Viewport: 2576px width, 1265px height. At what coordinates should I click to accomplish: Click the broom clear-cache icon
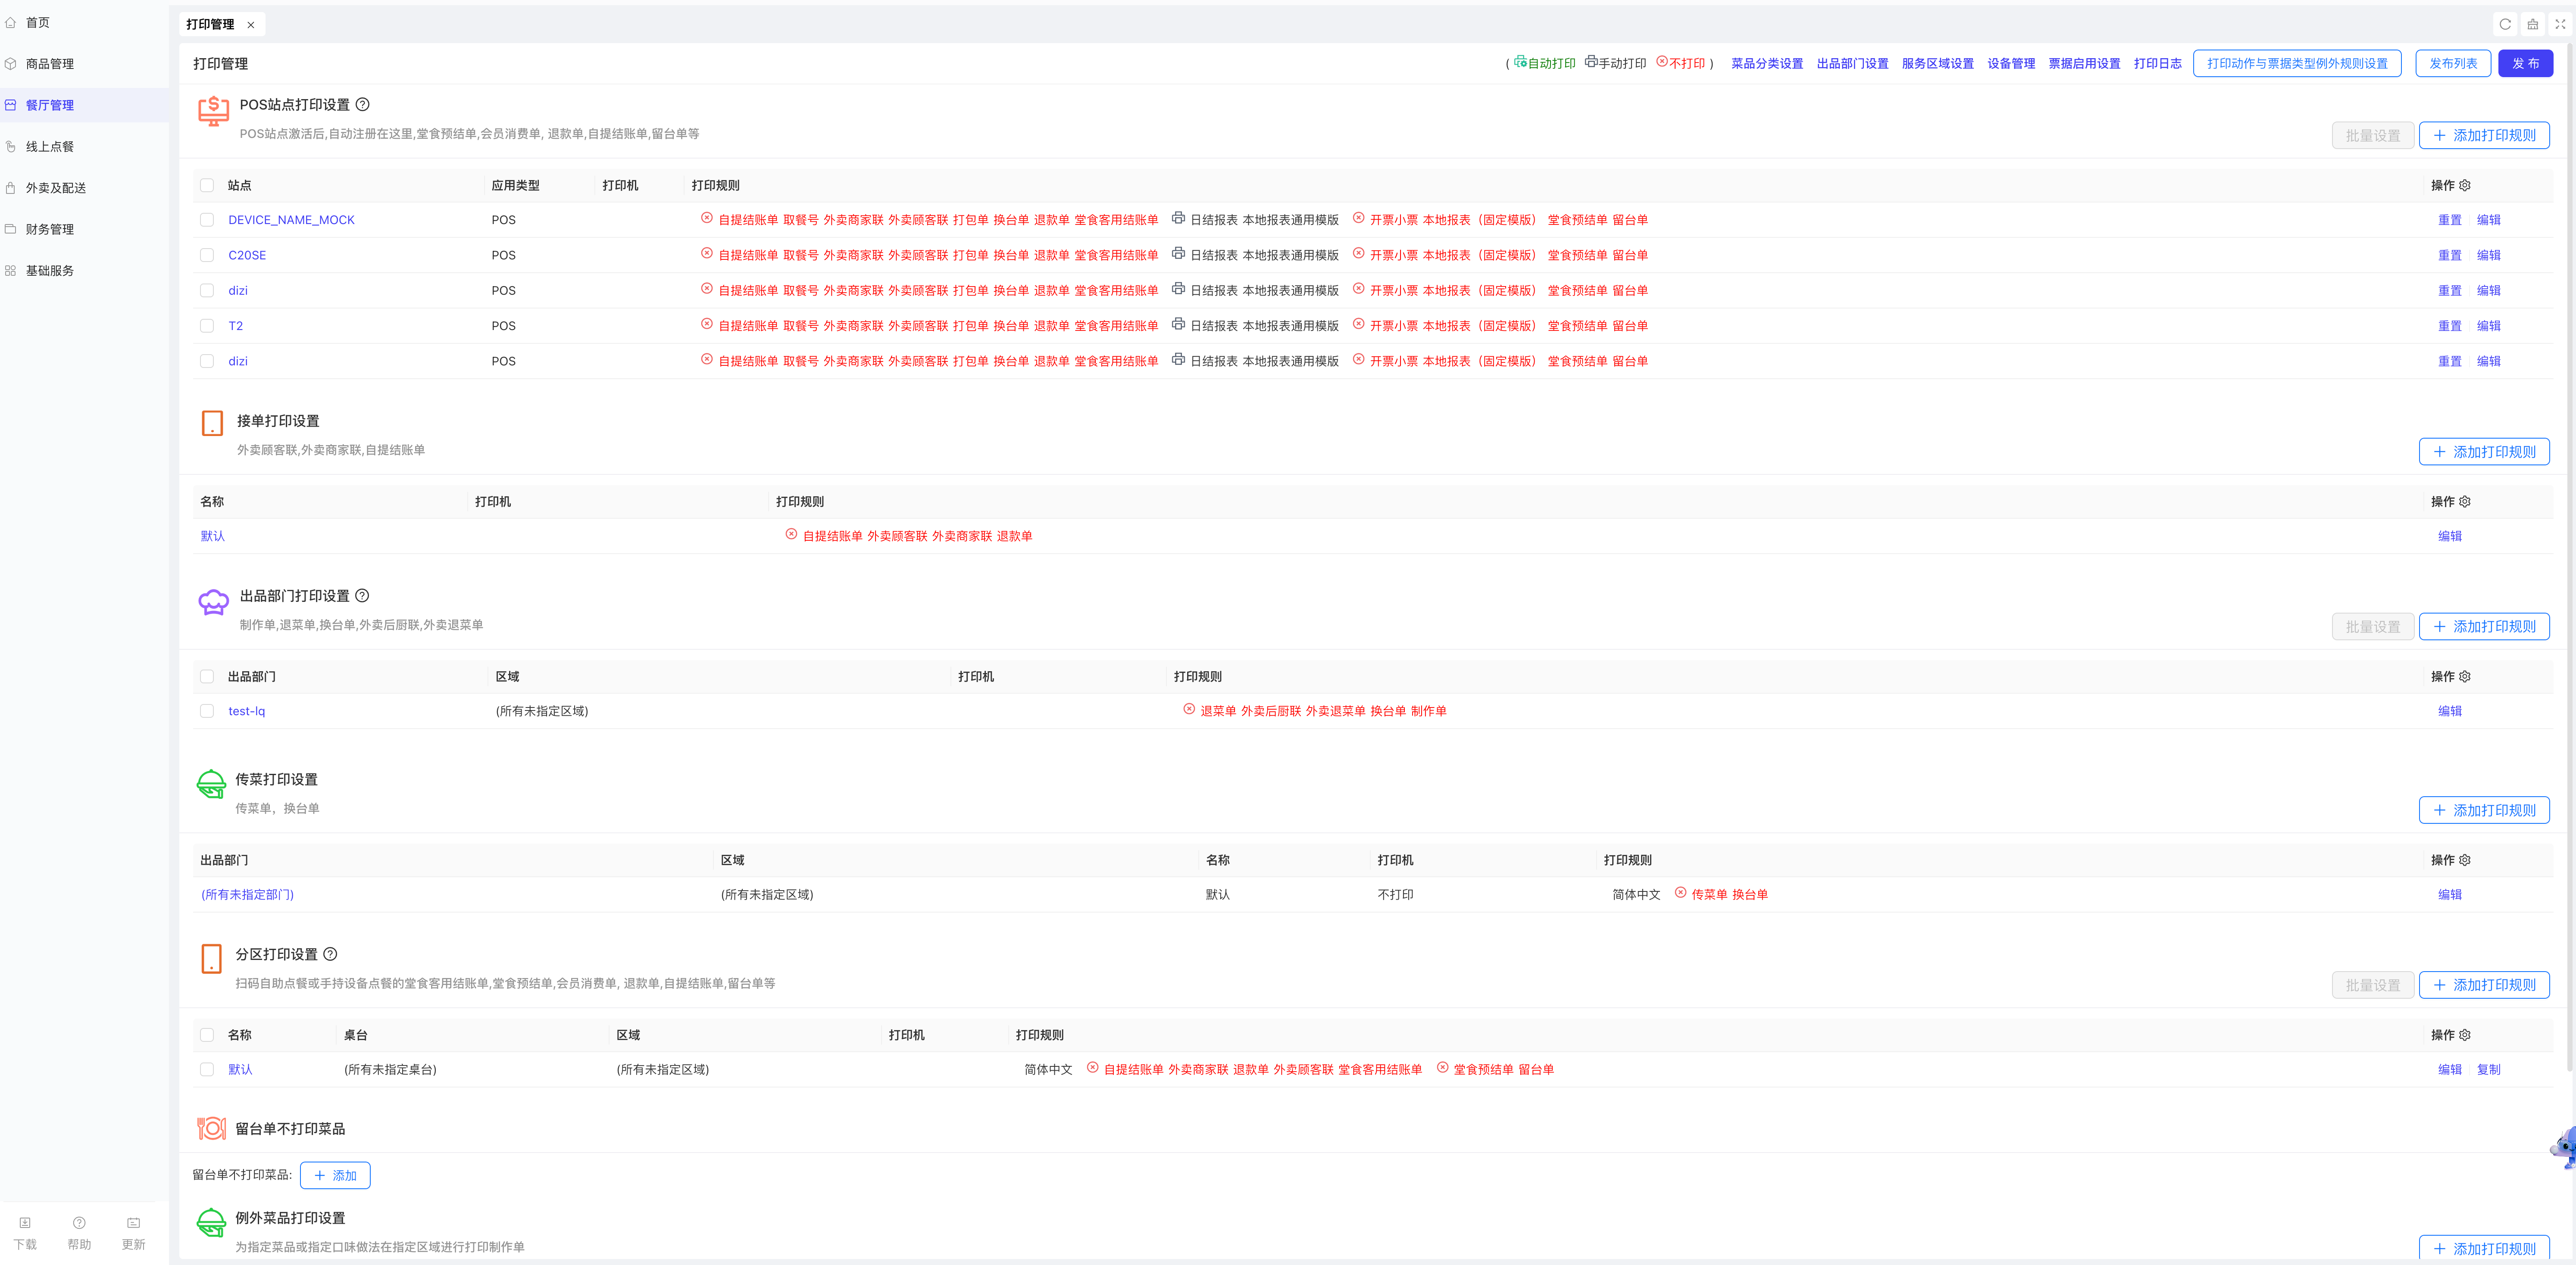[x=2533, y=24]
